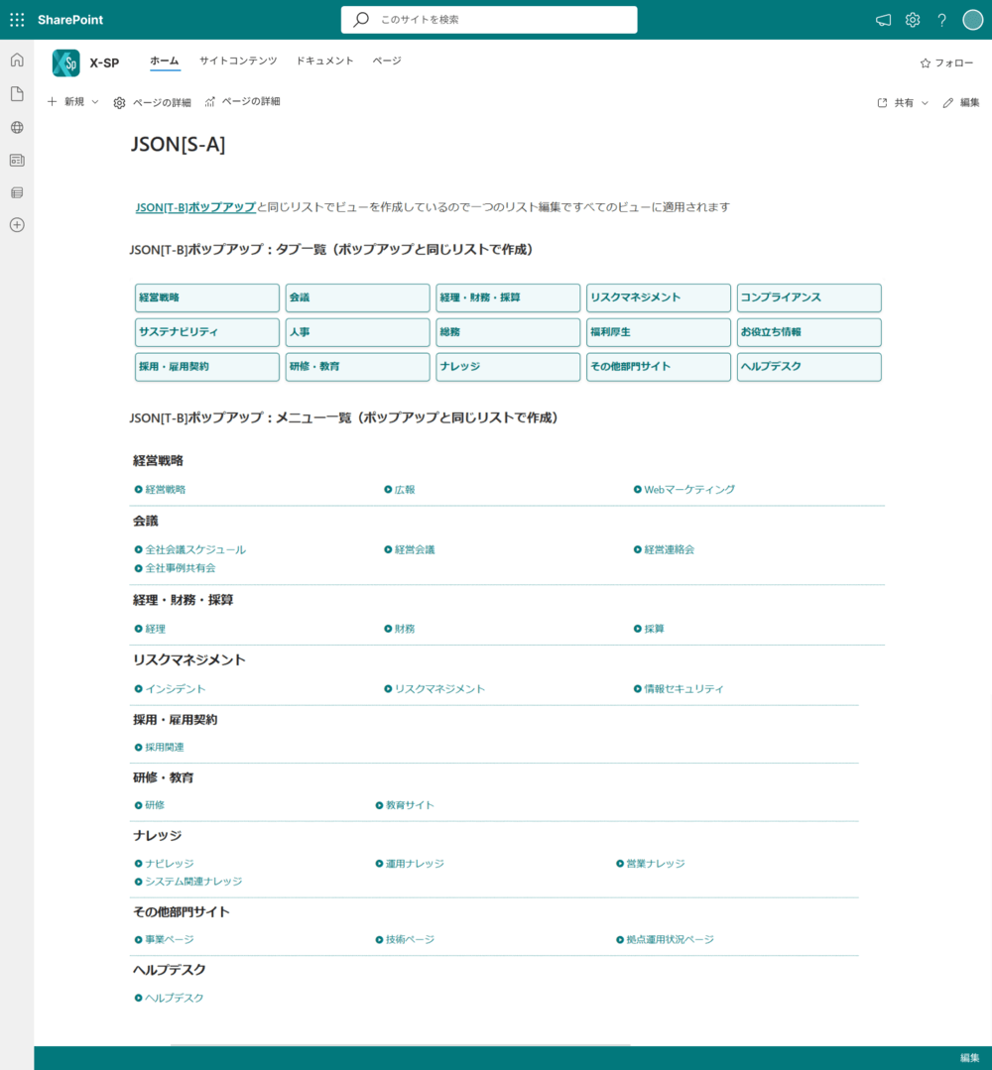This screenshot has height=1070, width=992.
Task: Open the help question mark icon
Action: click(x=942, y=20)
